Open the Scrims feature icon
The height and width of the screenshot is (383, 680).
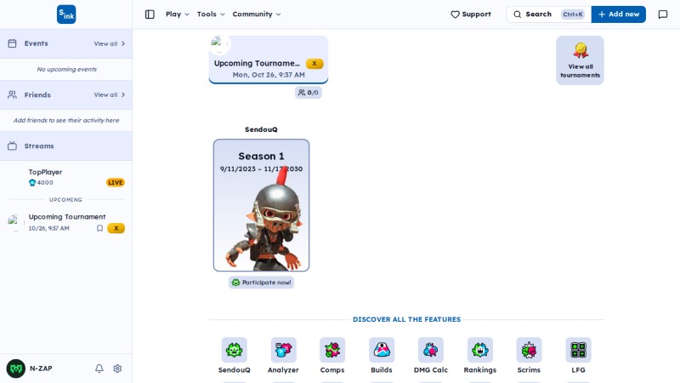coord(529,350)
